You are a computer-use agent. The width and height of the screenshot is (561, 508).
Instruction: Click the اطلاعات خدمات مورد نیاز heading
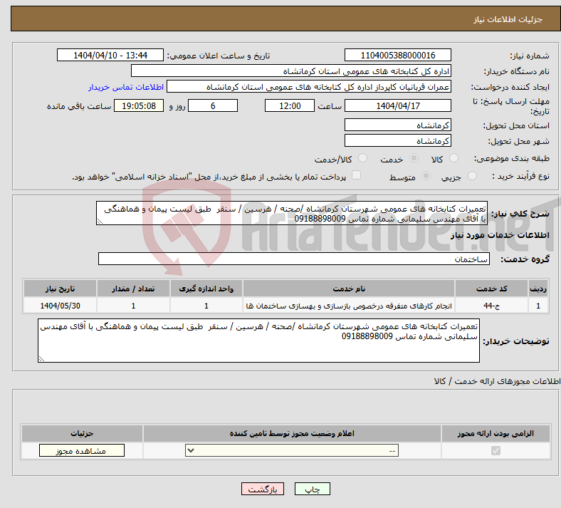pyautogui.click(x=500, y=235)
